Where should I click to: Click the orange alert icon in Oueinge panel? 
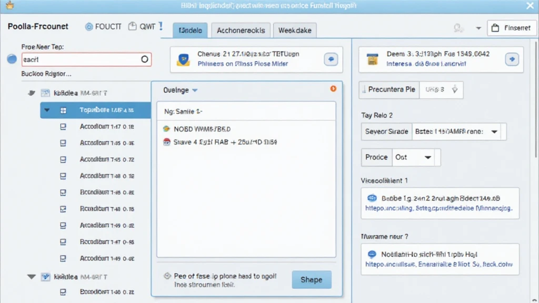pos(333,88)
